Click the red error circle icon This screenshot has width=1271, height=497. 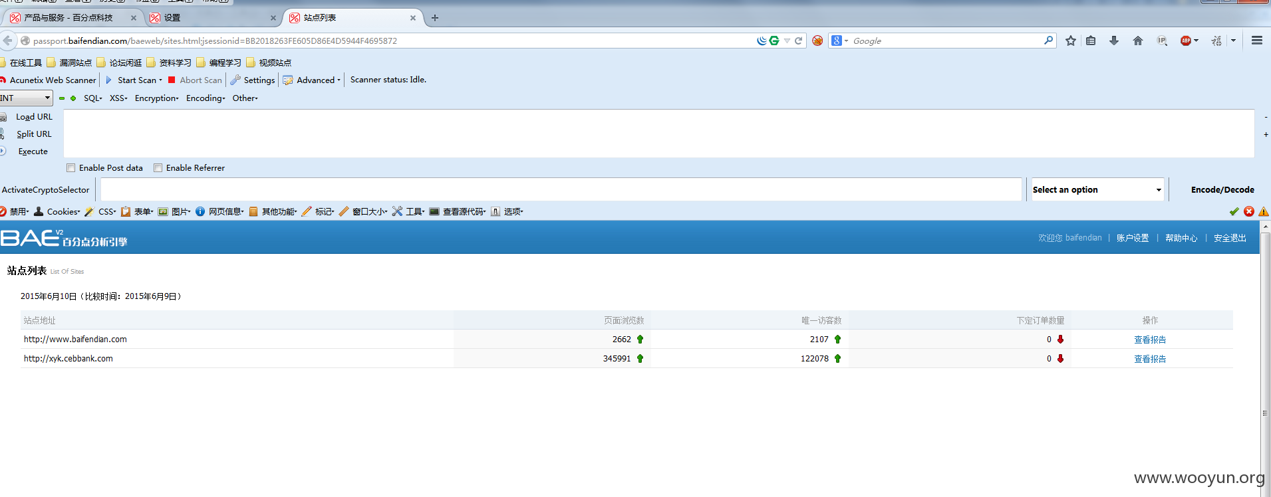(x=1249, y=211)
